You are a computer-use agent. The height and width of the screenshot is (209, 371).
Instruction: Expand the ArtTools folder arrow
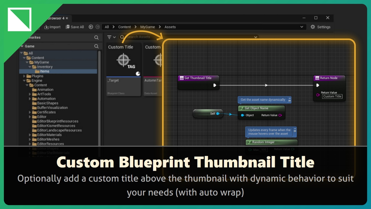[x=30, y=94]
